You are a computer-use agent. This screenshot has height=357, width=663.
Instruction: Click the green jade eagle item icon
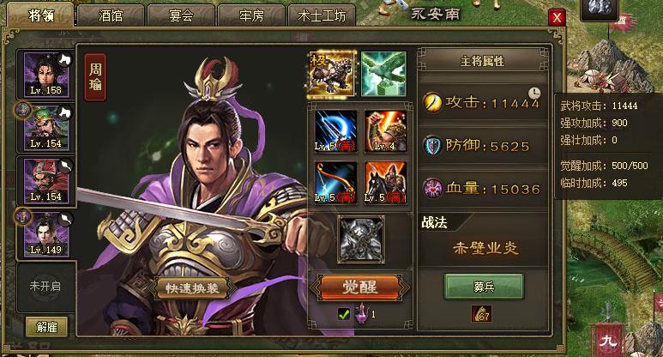[x=383, y=74]
